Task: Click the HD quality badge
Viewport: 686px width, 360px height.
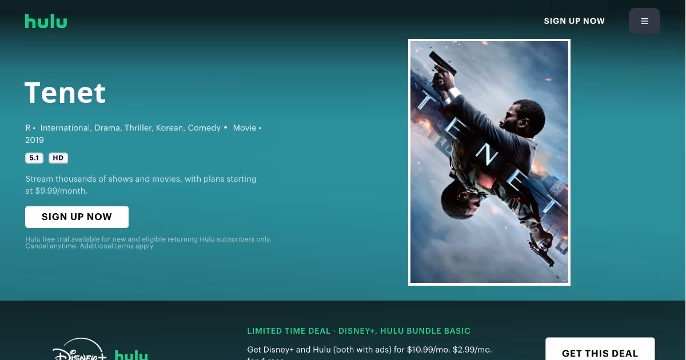Action: click(x=58, y=158)
